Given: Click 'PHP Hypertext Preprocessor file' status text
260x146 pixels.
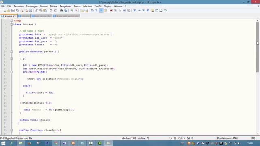Looking at the screenshot, I should [16, 138].
